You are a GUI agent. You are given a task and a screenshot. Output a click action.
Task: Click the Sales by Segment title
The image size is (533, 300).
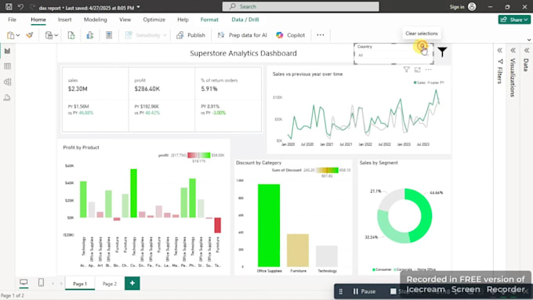(x=379, y=163)
